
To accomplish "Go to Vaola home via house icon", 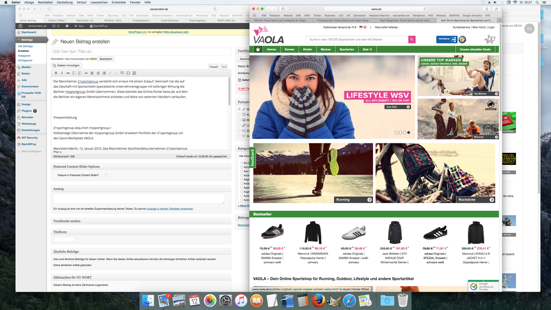I will [x=258, y=49].
